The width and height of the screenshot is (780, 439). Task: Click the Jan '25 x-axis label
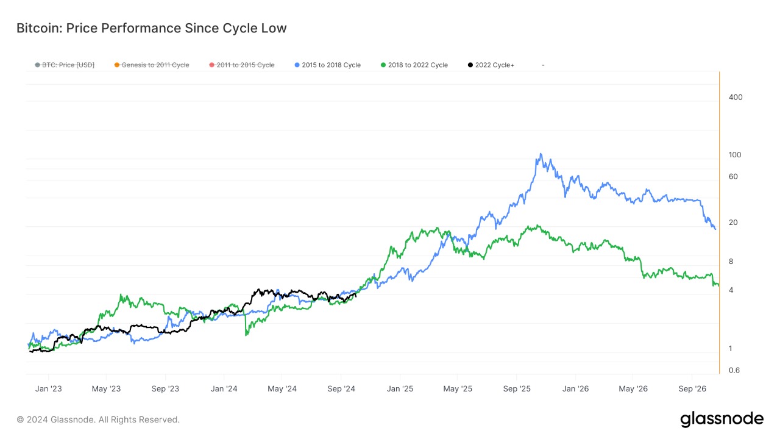tap(400, 388)
